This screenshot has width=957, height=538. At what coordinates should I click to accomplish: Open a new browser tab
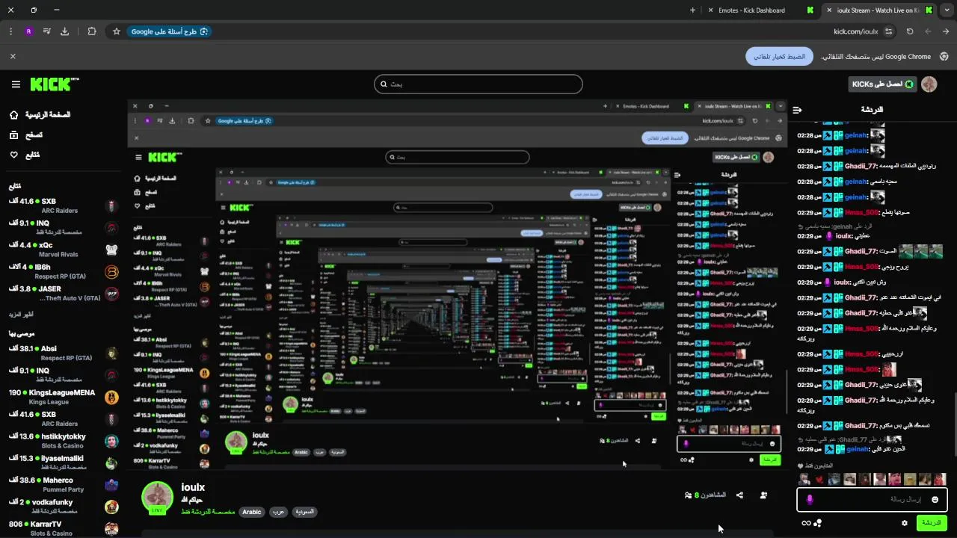pos(692,10)
